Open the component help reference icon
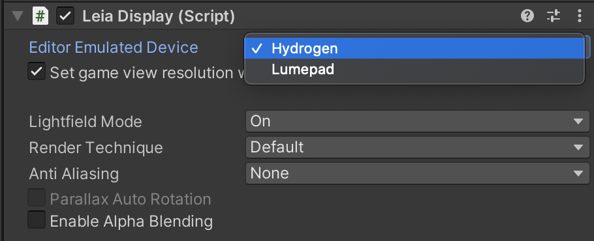The image size is (594, 241). (x=527, y=16)
